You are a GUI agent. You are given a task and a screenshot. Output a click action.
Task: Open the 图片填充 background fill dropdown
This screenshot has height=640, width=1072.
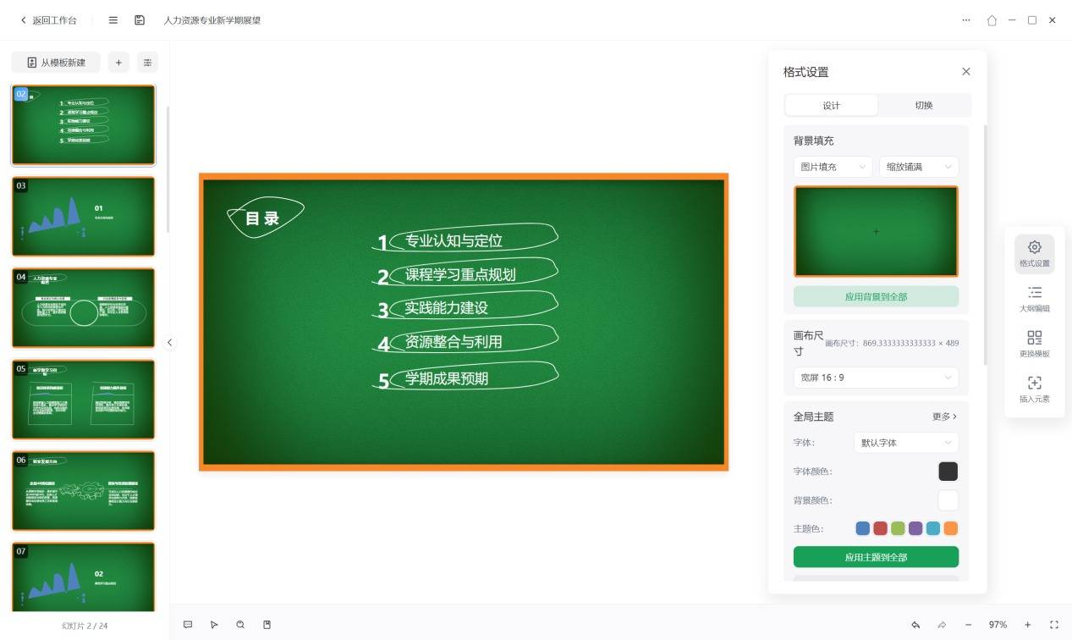tap(833, 167)
